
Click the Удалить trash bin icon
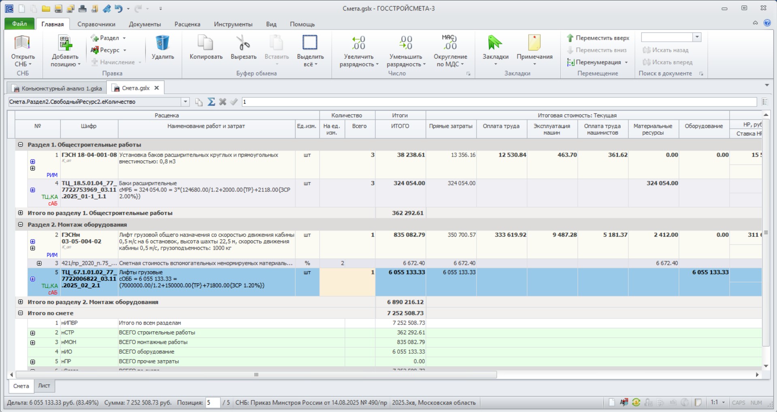coord(162,43)
